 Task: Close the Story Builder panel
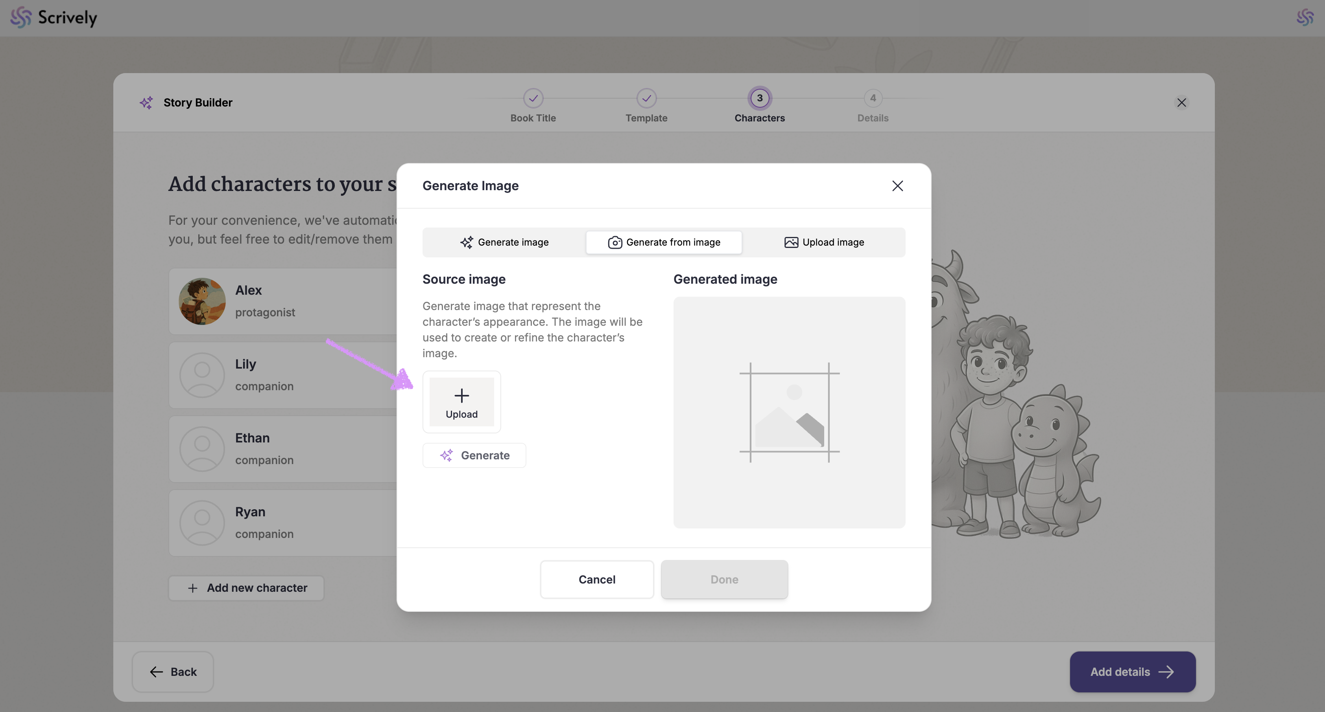click(1181, 103)
